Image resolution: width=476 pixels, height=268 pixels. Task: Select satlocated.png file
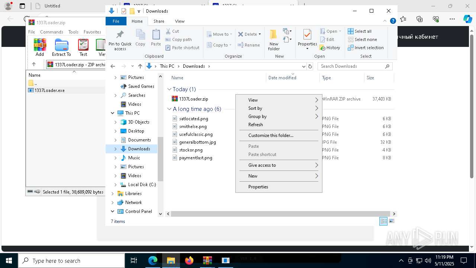tap(193, 119)
